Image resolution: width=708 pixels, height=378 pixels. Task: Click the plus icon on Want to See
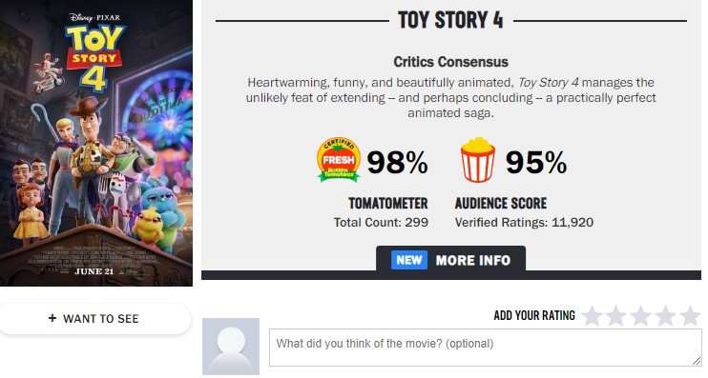[x=52, y=318]
